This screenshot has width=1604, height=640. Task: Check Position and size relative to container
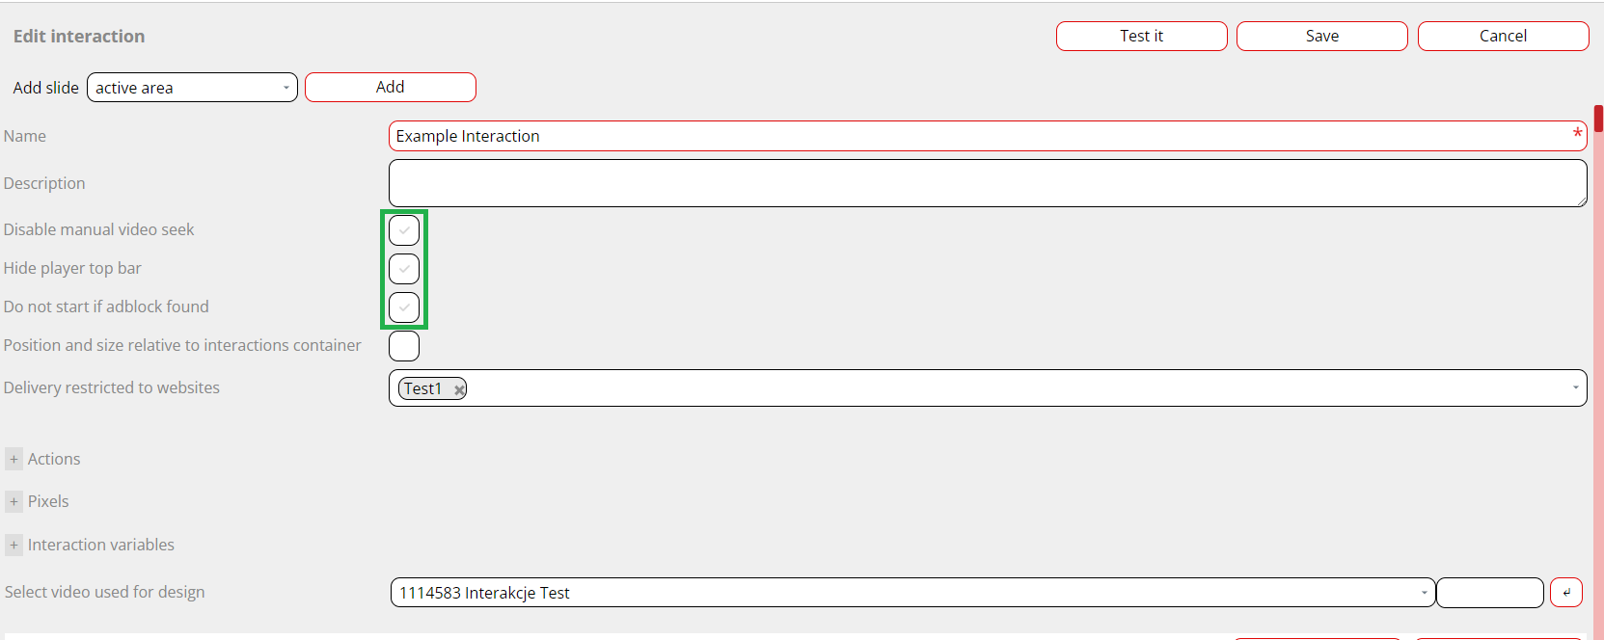tap(404, 346)
